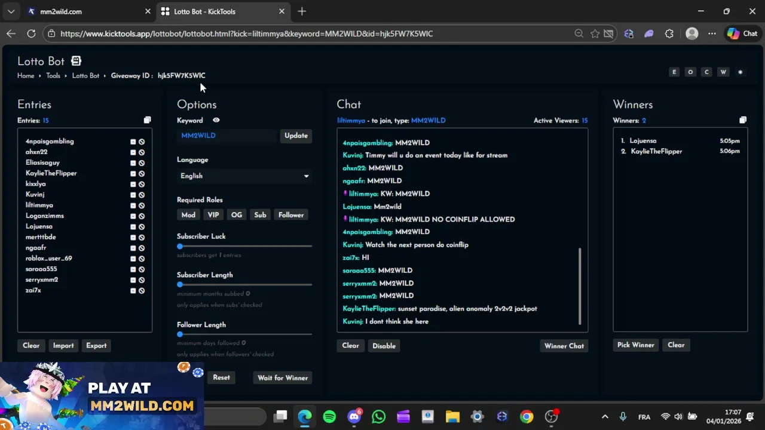Click the square icon beside kixxlya
Image resolution: width=765 pixels, height=430 pixels.
tap(133, 184)
